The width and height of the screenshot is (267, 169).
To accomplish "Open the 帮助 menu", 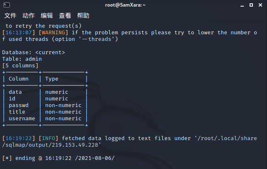I will tap(83, 16).
